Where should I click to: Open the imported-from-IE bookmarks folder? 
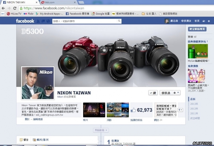coord(149,14)
